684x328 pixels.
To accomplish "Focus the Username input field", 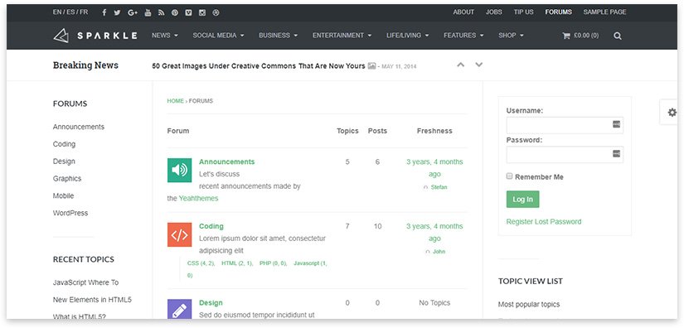I will click(x=565, y=125).
